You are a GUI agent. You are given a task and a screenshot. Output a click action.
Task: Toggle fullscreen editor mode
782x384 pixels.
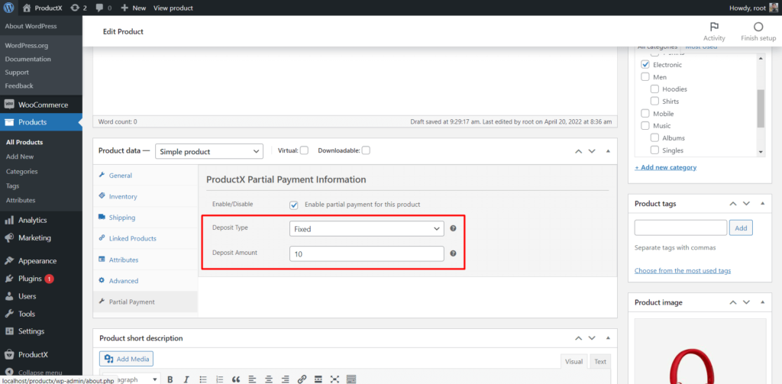click(334, 379)
